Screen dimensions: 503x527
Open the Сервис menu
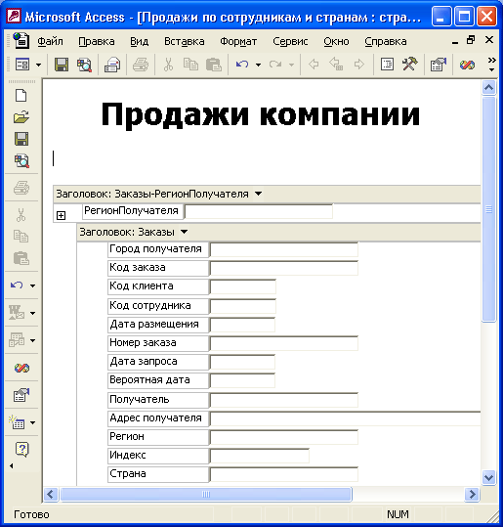[x=290, y=41]
